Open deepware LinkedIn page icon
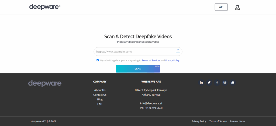Screen dimensions: 276x126 pyautogui.click(x=201, y=83)
